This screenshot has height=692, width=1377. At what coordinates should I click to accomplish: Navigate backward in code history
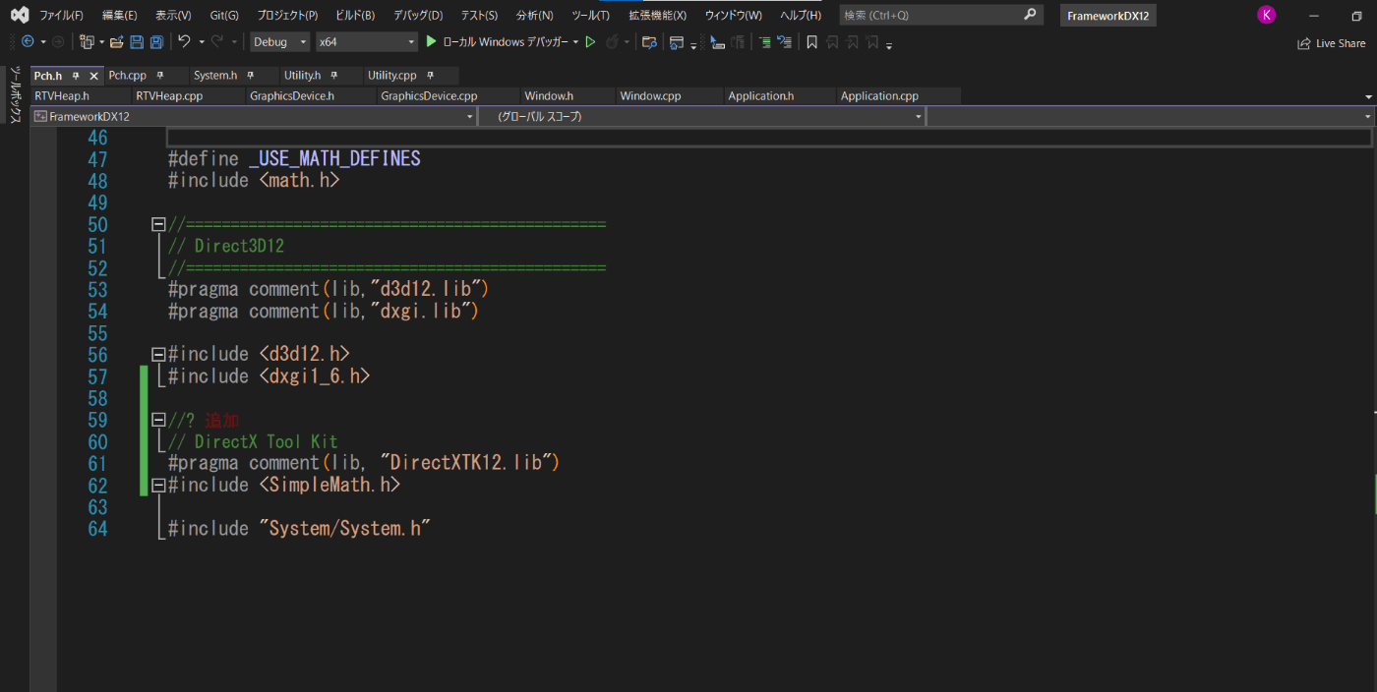28,41
